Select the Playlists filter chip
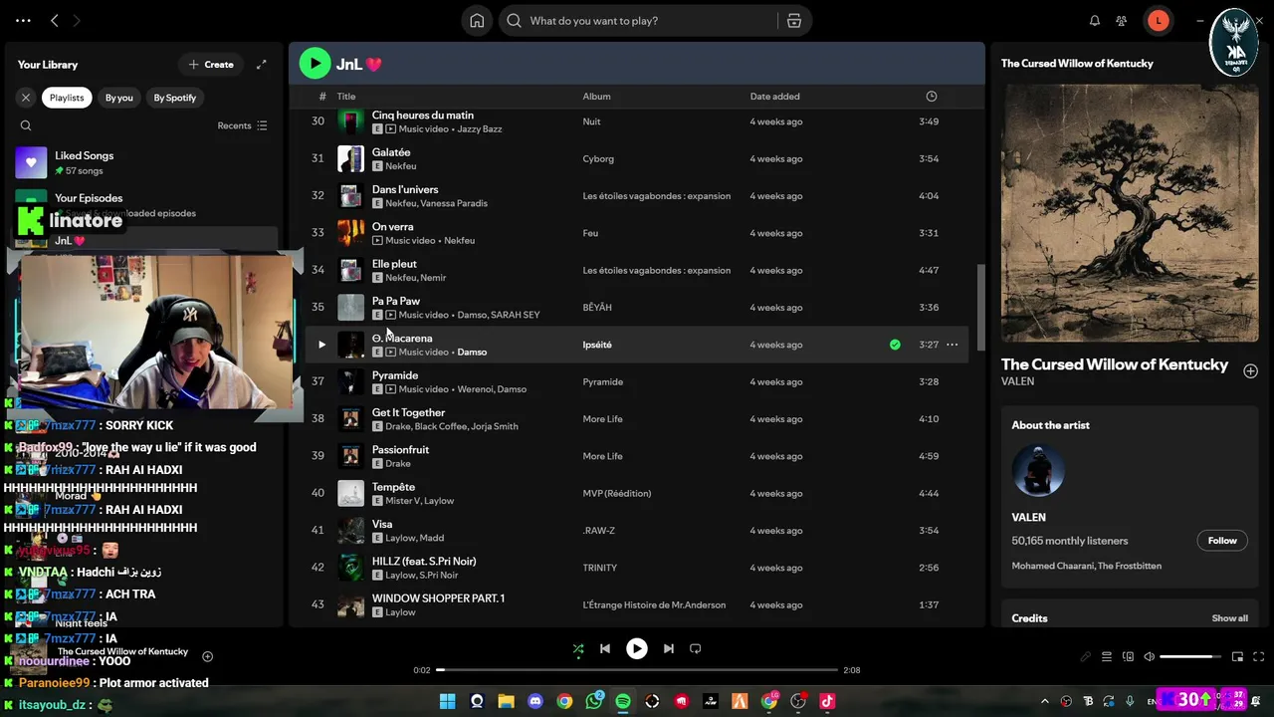 pos(67,98)
